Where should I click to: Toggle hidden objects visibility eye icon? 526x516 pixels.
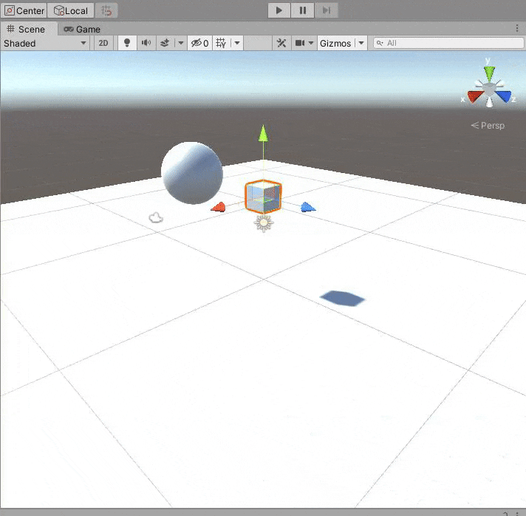pos(199,43)
